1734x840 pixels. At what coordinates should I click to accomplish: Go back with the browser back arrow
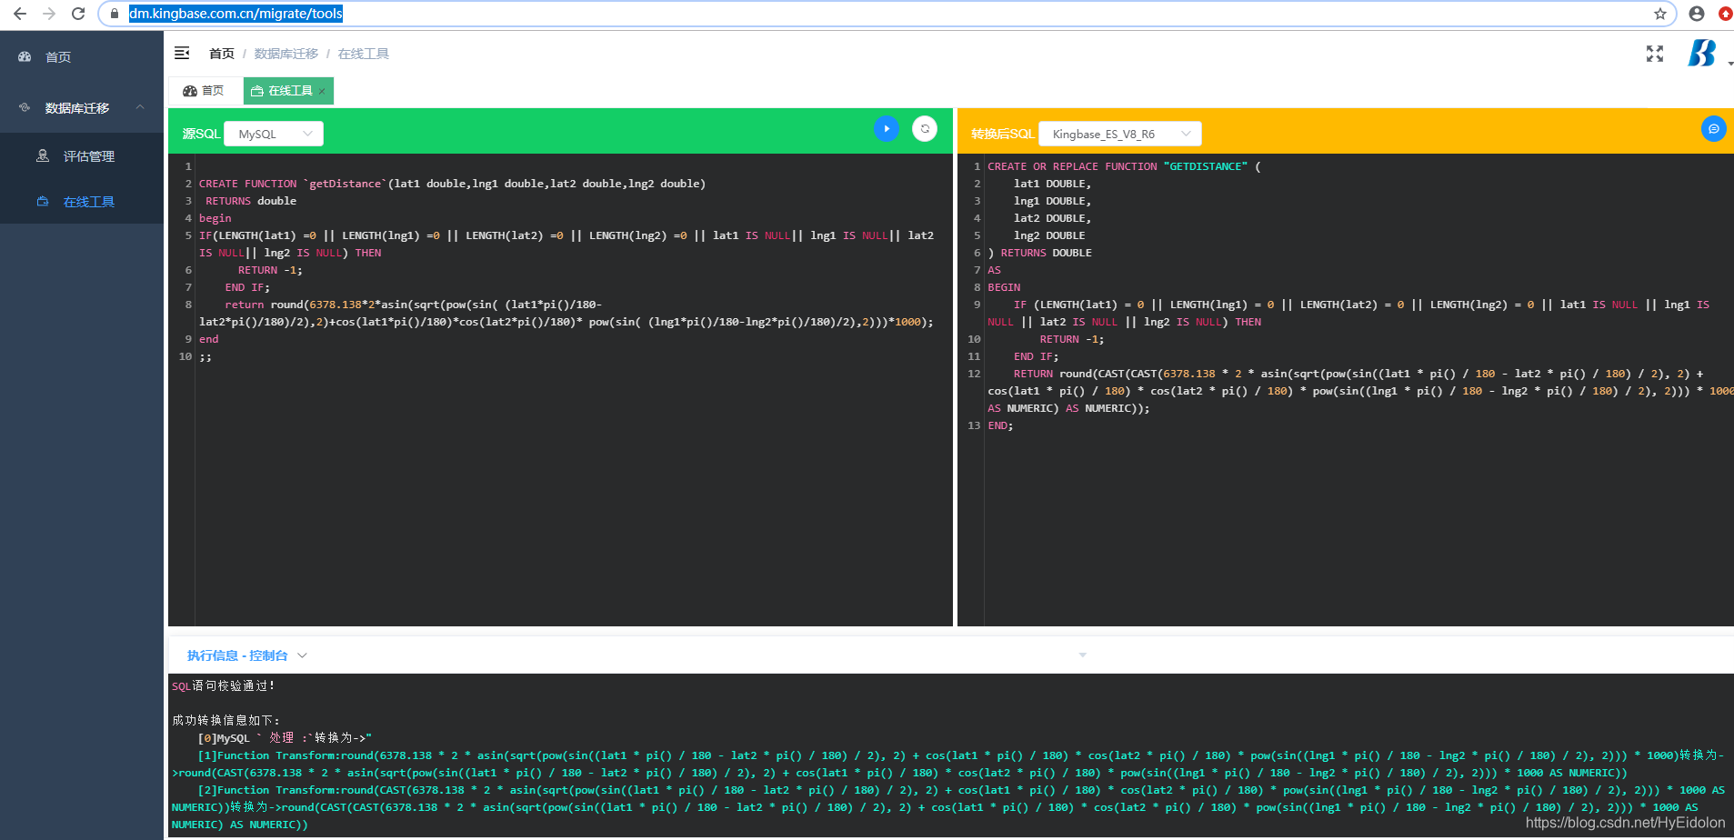coord(20,14)
